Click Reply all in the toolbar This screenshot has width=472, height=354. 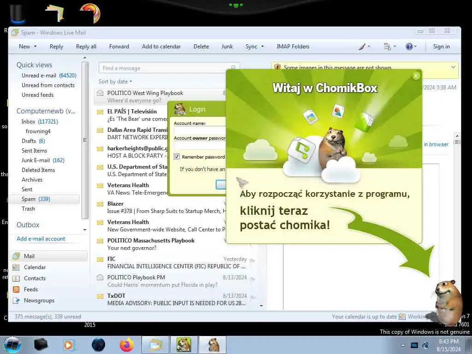pyautogui.click(x=86, y=47)
